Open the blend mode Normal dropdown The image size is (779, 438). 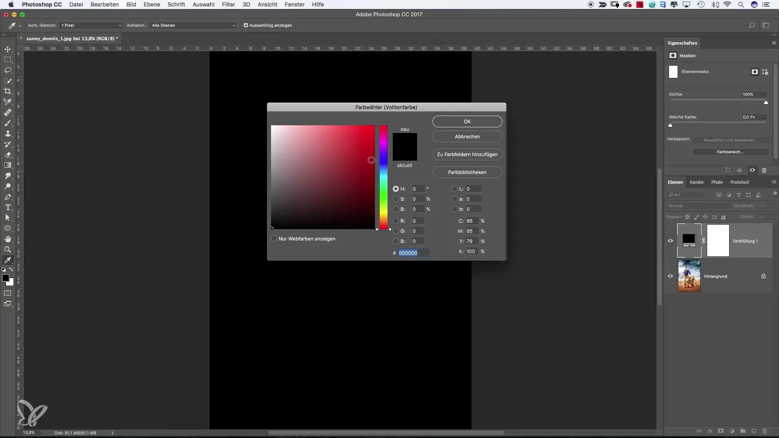(699, 206)
